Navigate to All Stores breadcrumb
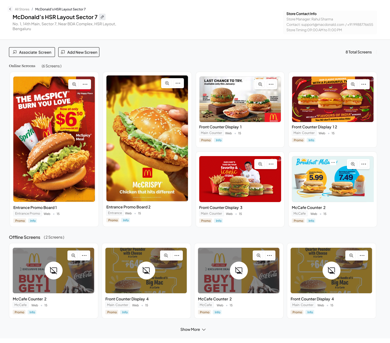Screen dimensions: 390x343 pyautogui.click(x=22, y=9)
